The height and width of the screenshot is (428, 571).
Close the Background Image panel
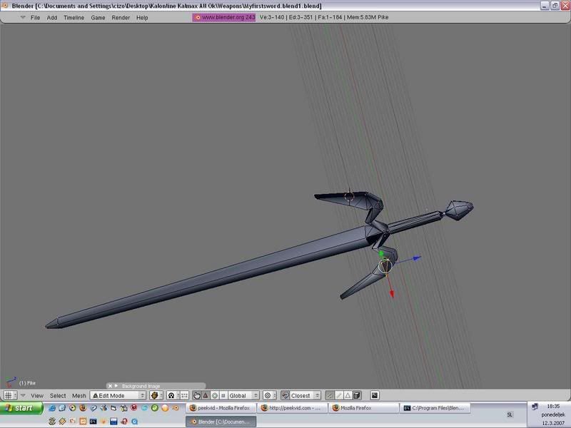pos(110,386)
